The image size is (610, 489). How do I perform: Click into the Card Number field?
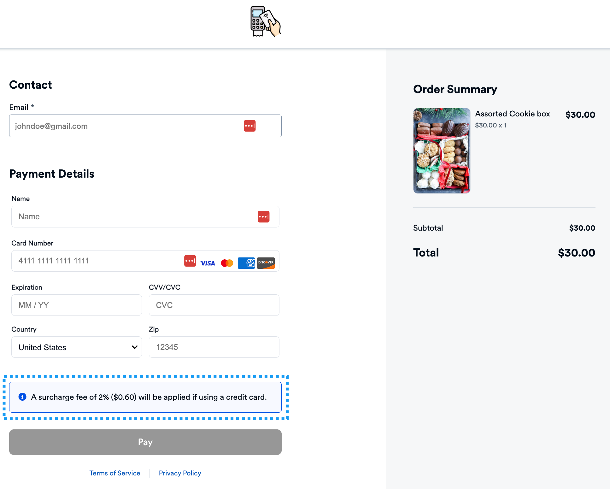click(95, 261)
